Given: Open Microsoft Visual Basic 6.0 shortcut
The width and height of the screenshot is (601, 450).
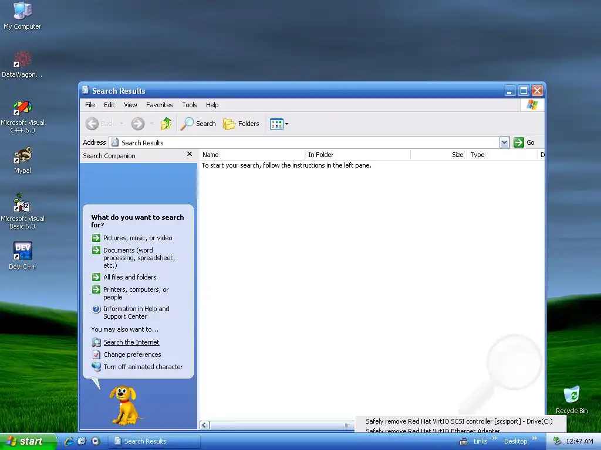Looking at the screenshot, I should (x=22, y=212).
